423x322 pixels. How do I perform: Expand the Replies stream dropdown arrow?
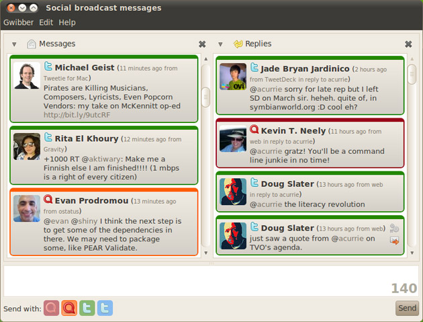[x=220, y=44]
